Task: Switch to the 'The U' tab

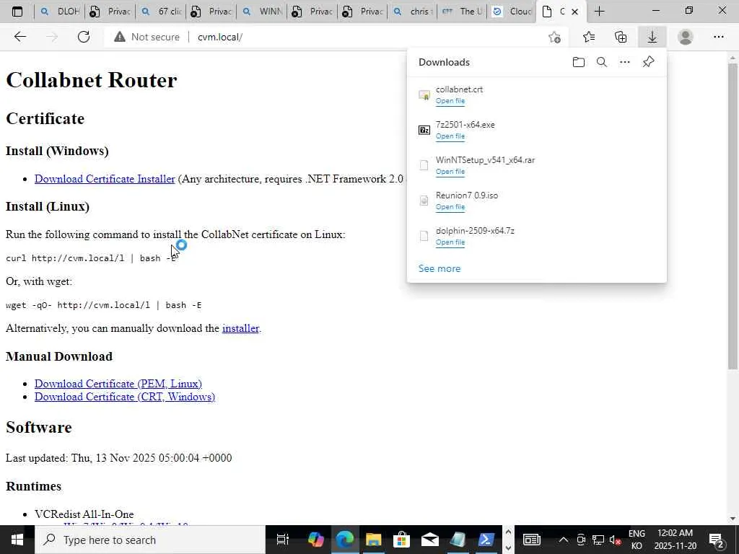Action: point(463,12)
